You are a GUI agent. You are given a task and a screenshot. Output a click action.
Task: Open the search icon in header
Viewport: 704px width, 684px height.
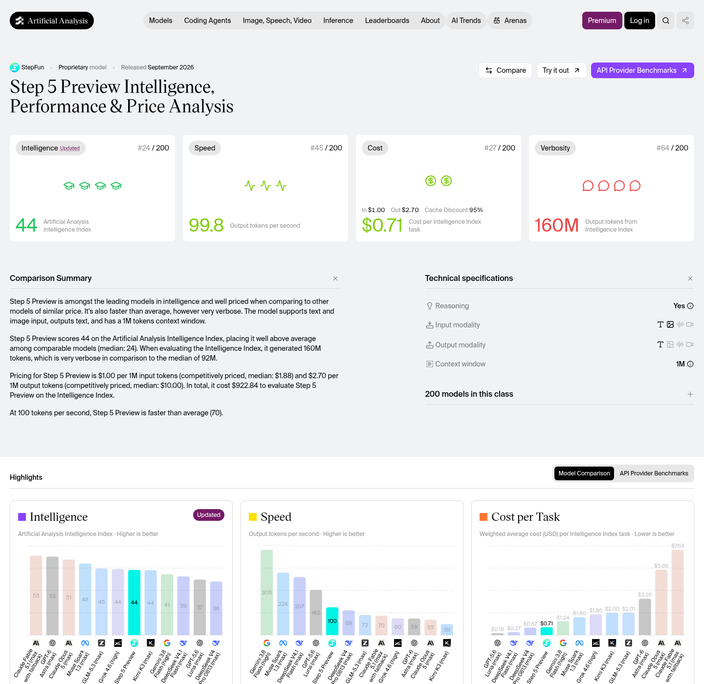[666, 21]
